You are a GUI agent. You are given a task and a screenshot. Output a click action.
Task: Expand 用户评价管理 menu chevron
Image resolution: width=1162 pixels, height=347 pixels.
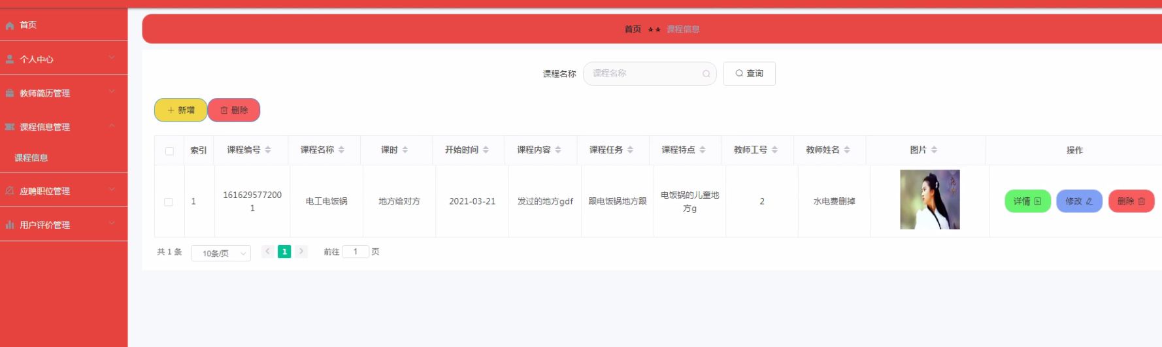(x=112, y=223)
